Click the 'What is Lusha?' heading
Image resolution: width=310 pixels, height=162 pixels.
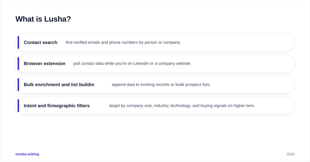[43, 19]
